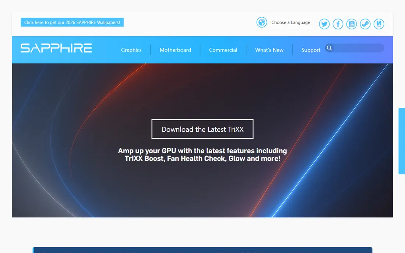The width and height of the screenshot is (405, 253).
Task: Open SAPPHIRE YouTube channel icon
Action: pyautogui.click(x=352, y=24)
